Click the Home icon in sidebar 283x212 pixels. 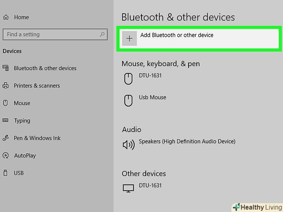[x=6, y=17]
